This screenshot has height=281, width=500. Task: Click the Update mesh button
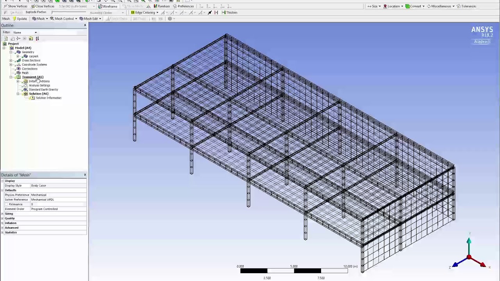[20, 19]
